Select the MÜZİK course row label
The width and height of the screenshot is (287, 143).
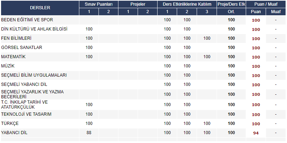[x=8, y=66]
